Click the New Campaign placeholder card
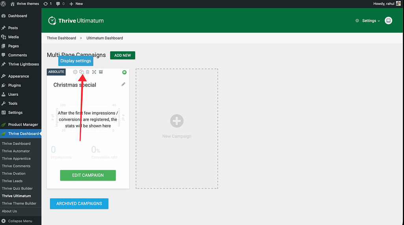 177,128
